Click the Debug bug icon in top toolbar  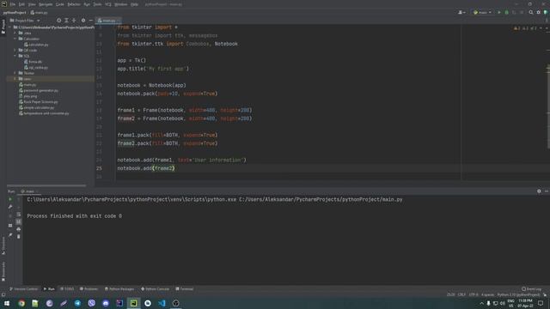click(x=506, y=12)
